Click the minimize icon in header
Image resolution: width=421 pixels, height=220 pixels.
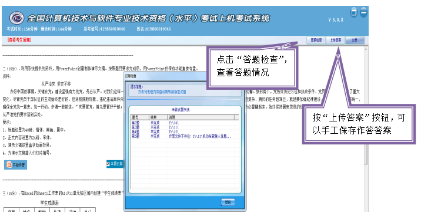pos(363,12)
